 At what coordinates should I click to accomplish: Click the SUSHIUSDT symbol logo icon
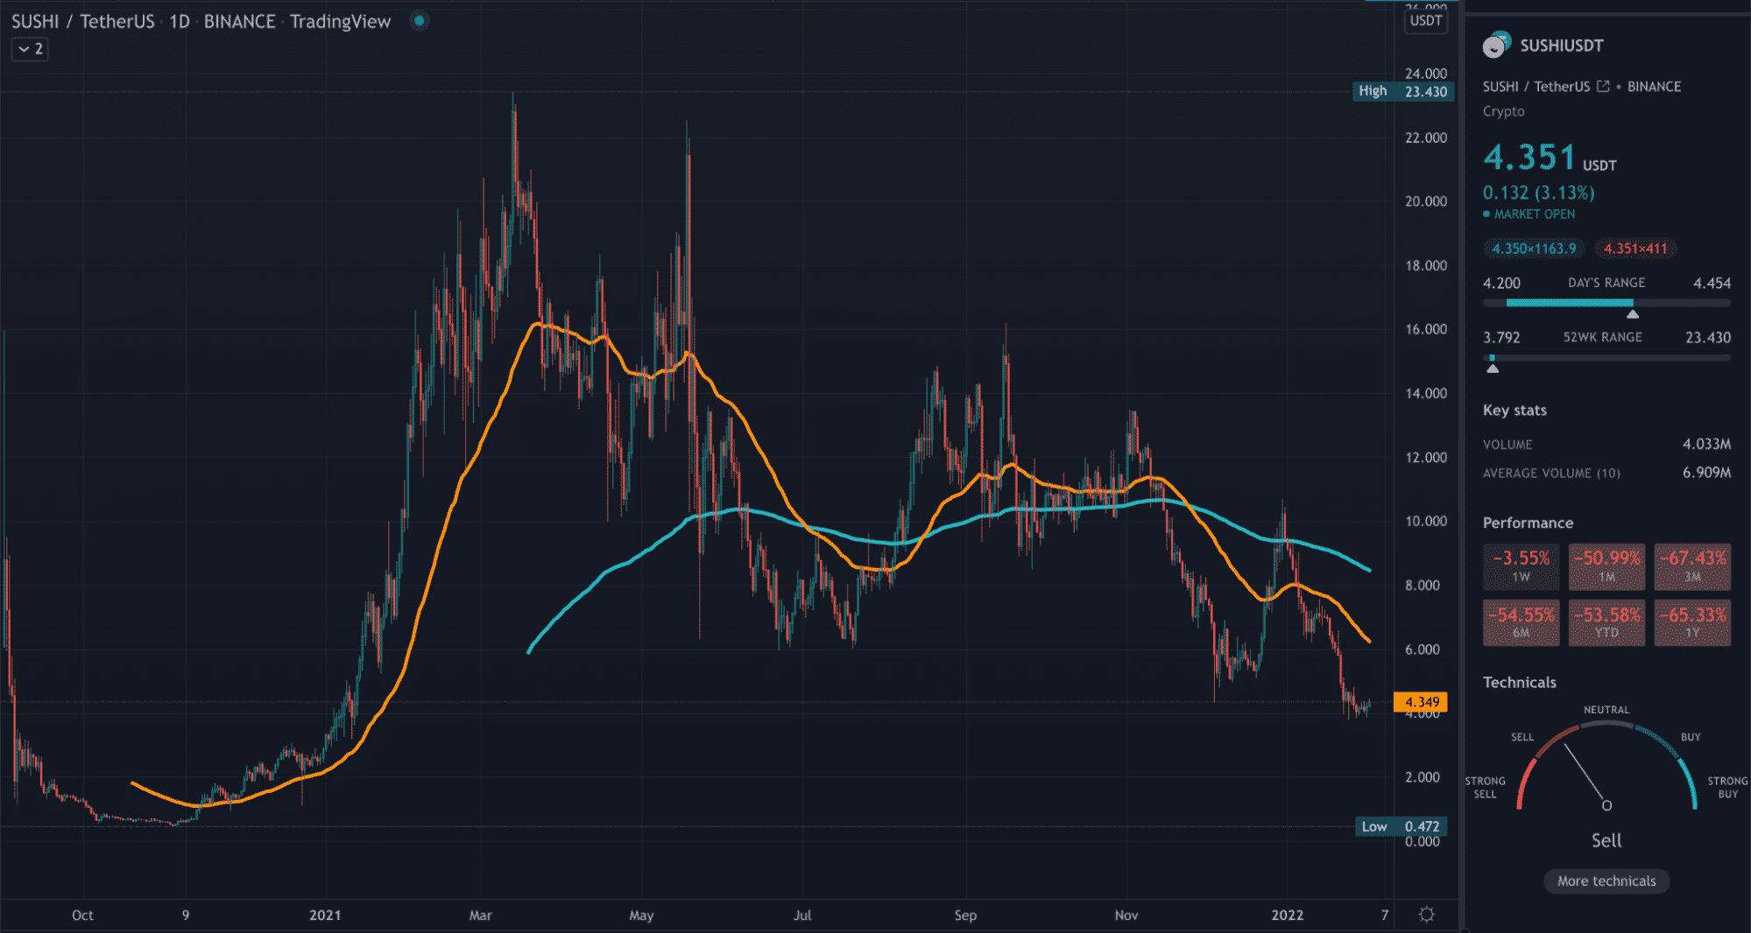pyautogui.click(x=1496, y=46)
